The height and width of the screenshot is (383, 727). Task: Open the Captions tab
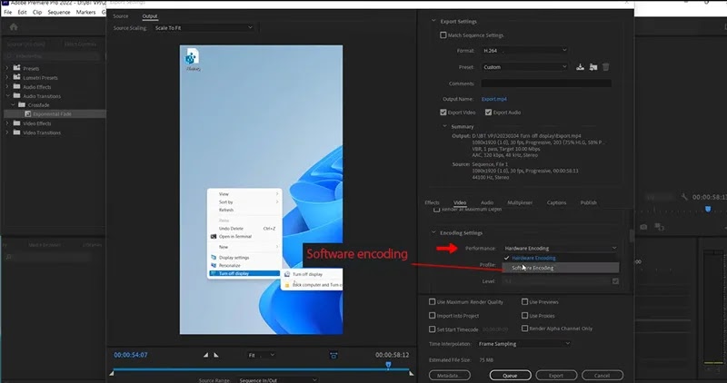pos(556,202)
